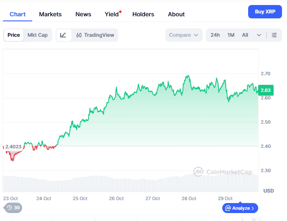The image size is (287, 221).
Task: Toggle chart to Mkt Cap view
Action: [38, 35]
